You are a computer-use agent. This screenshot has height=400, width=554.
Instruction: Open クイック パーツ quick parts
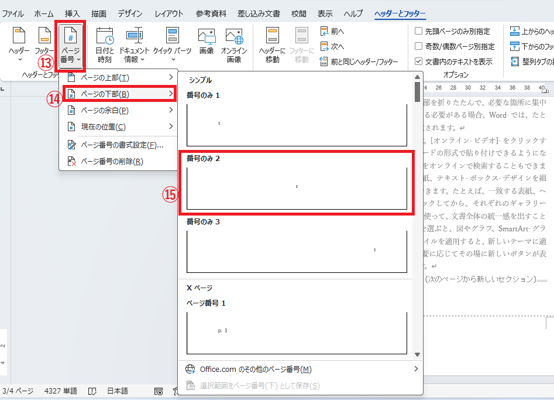[x=173, y=45]
